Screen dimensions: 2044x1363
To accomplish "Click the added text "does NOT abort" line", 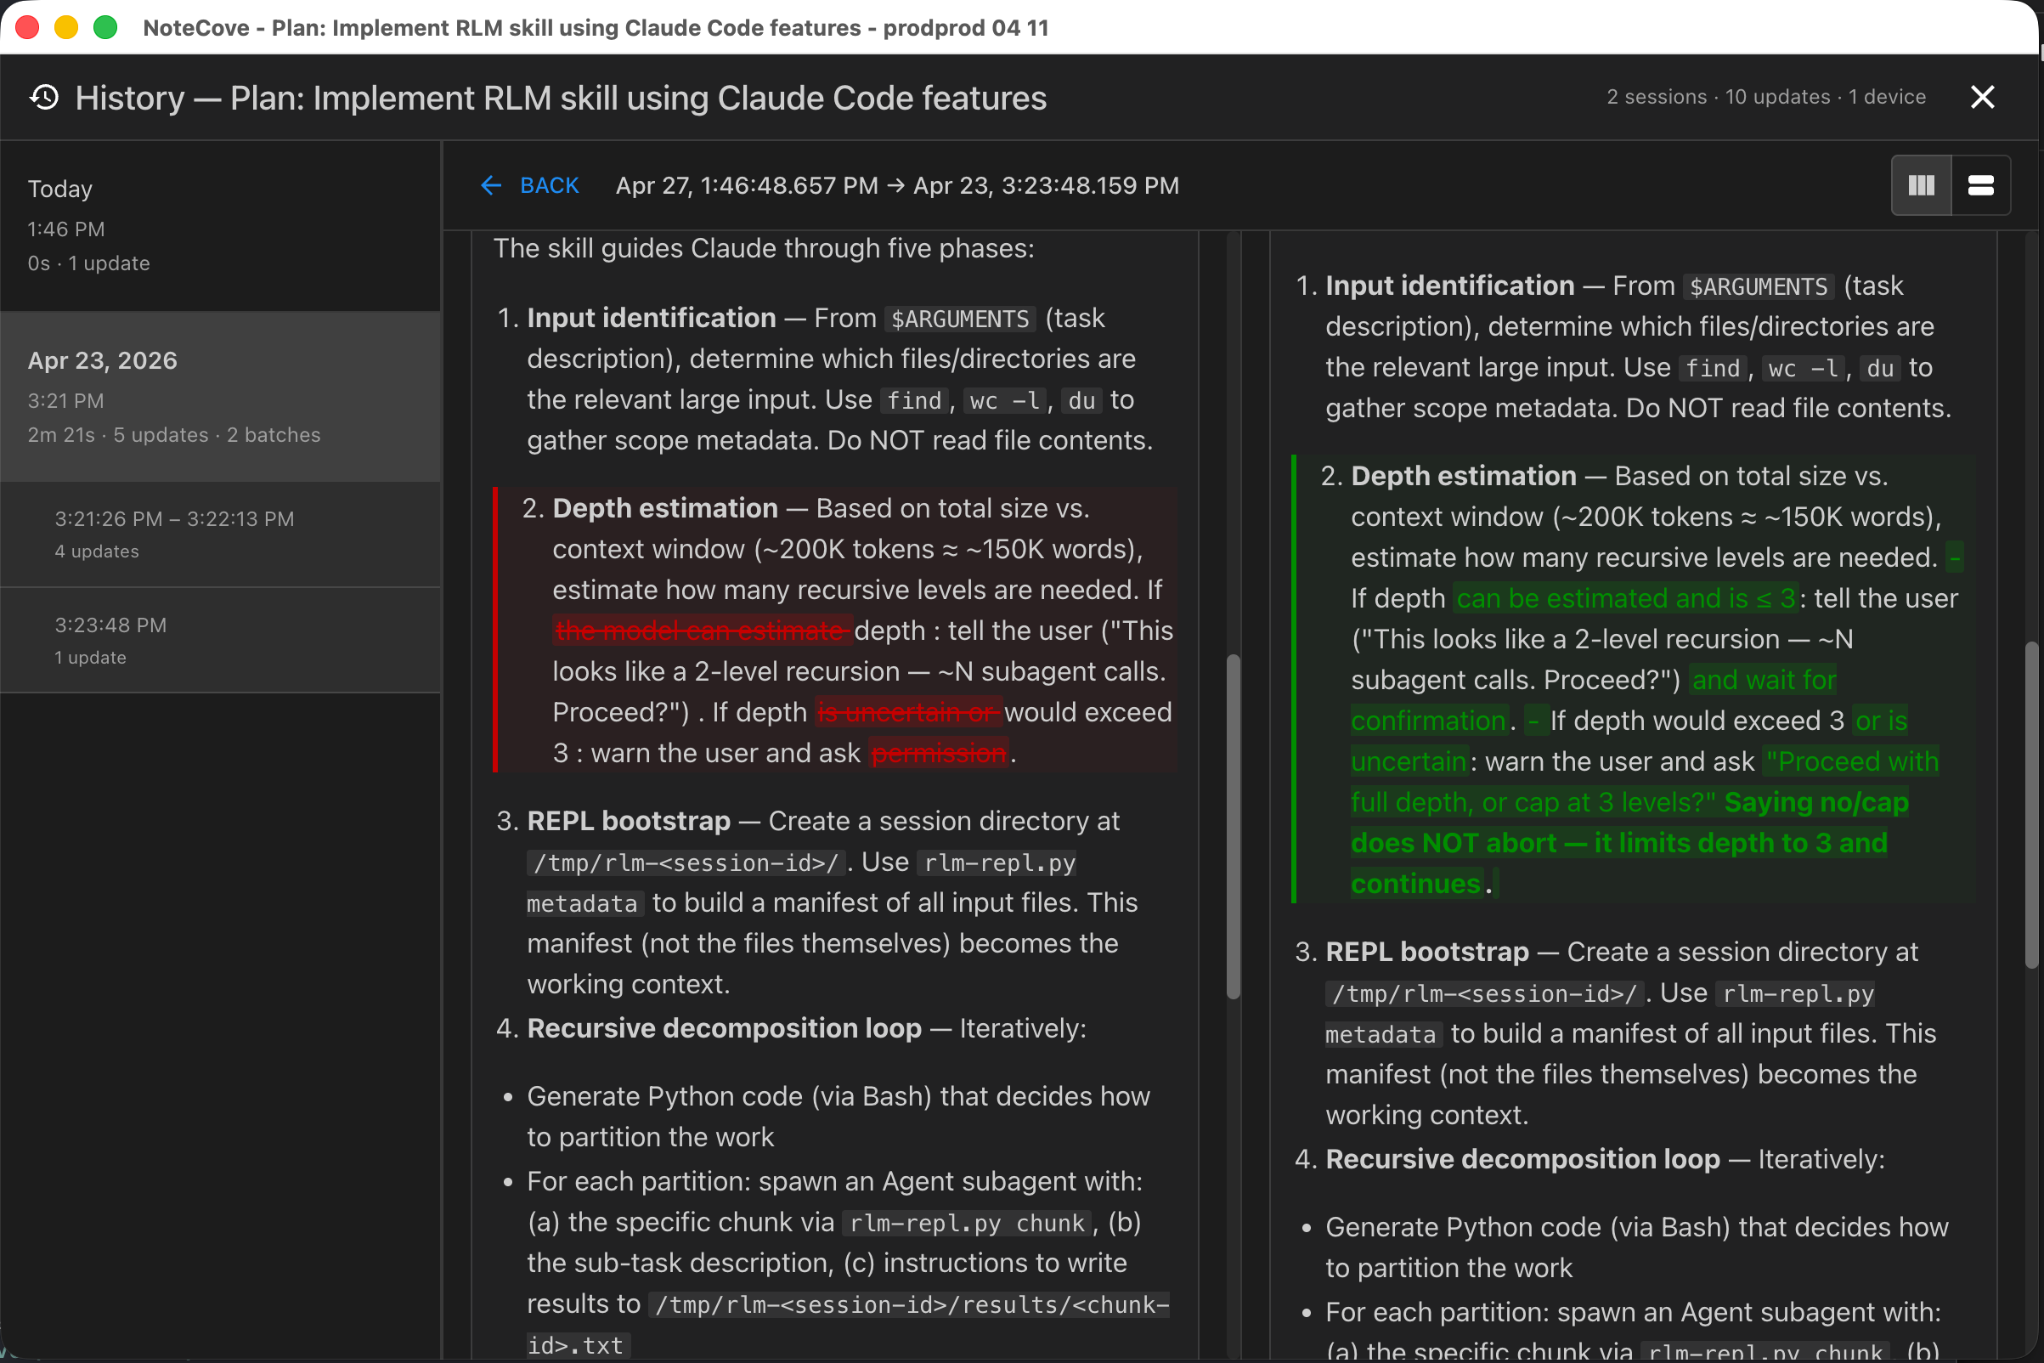I will pyautogui.click(x=1619, y=843).
